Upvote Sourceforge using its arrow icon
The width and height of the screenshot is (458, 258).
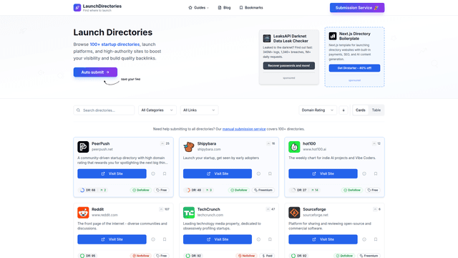coord(375,209)
